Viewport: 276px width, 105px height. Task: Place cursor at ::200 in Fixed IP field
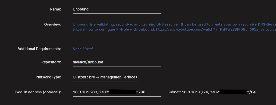click(141, 92)
